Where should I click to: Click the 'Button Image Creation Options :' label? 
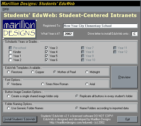tap(24, 92)
